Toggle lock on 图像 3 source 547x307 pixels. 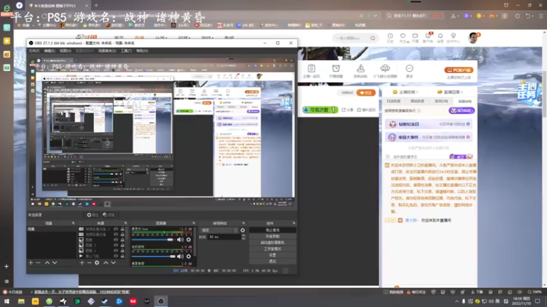(122, 245)
